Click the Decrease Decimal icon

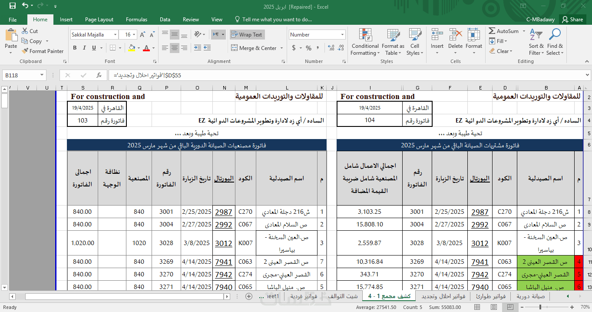coord(341,48)
